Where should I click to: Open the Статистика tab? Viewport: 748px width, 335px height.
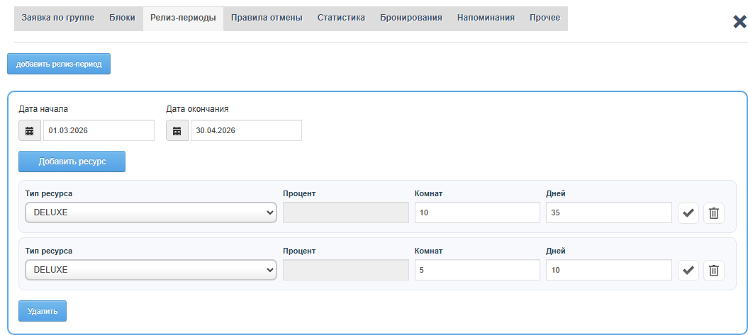pyautogui.click(x=341, y=18)
